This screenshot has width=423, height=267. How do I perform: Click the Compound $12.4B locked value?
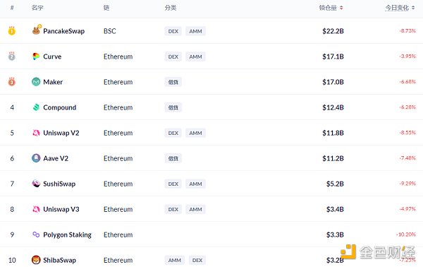[x=333, y=107]
